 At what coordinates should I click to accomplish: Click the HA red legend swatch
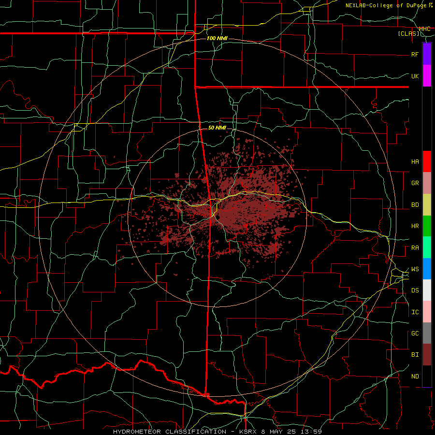coord(427,161)
